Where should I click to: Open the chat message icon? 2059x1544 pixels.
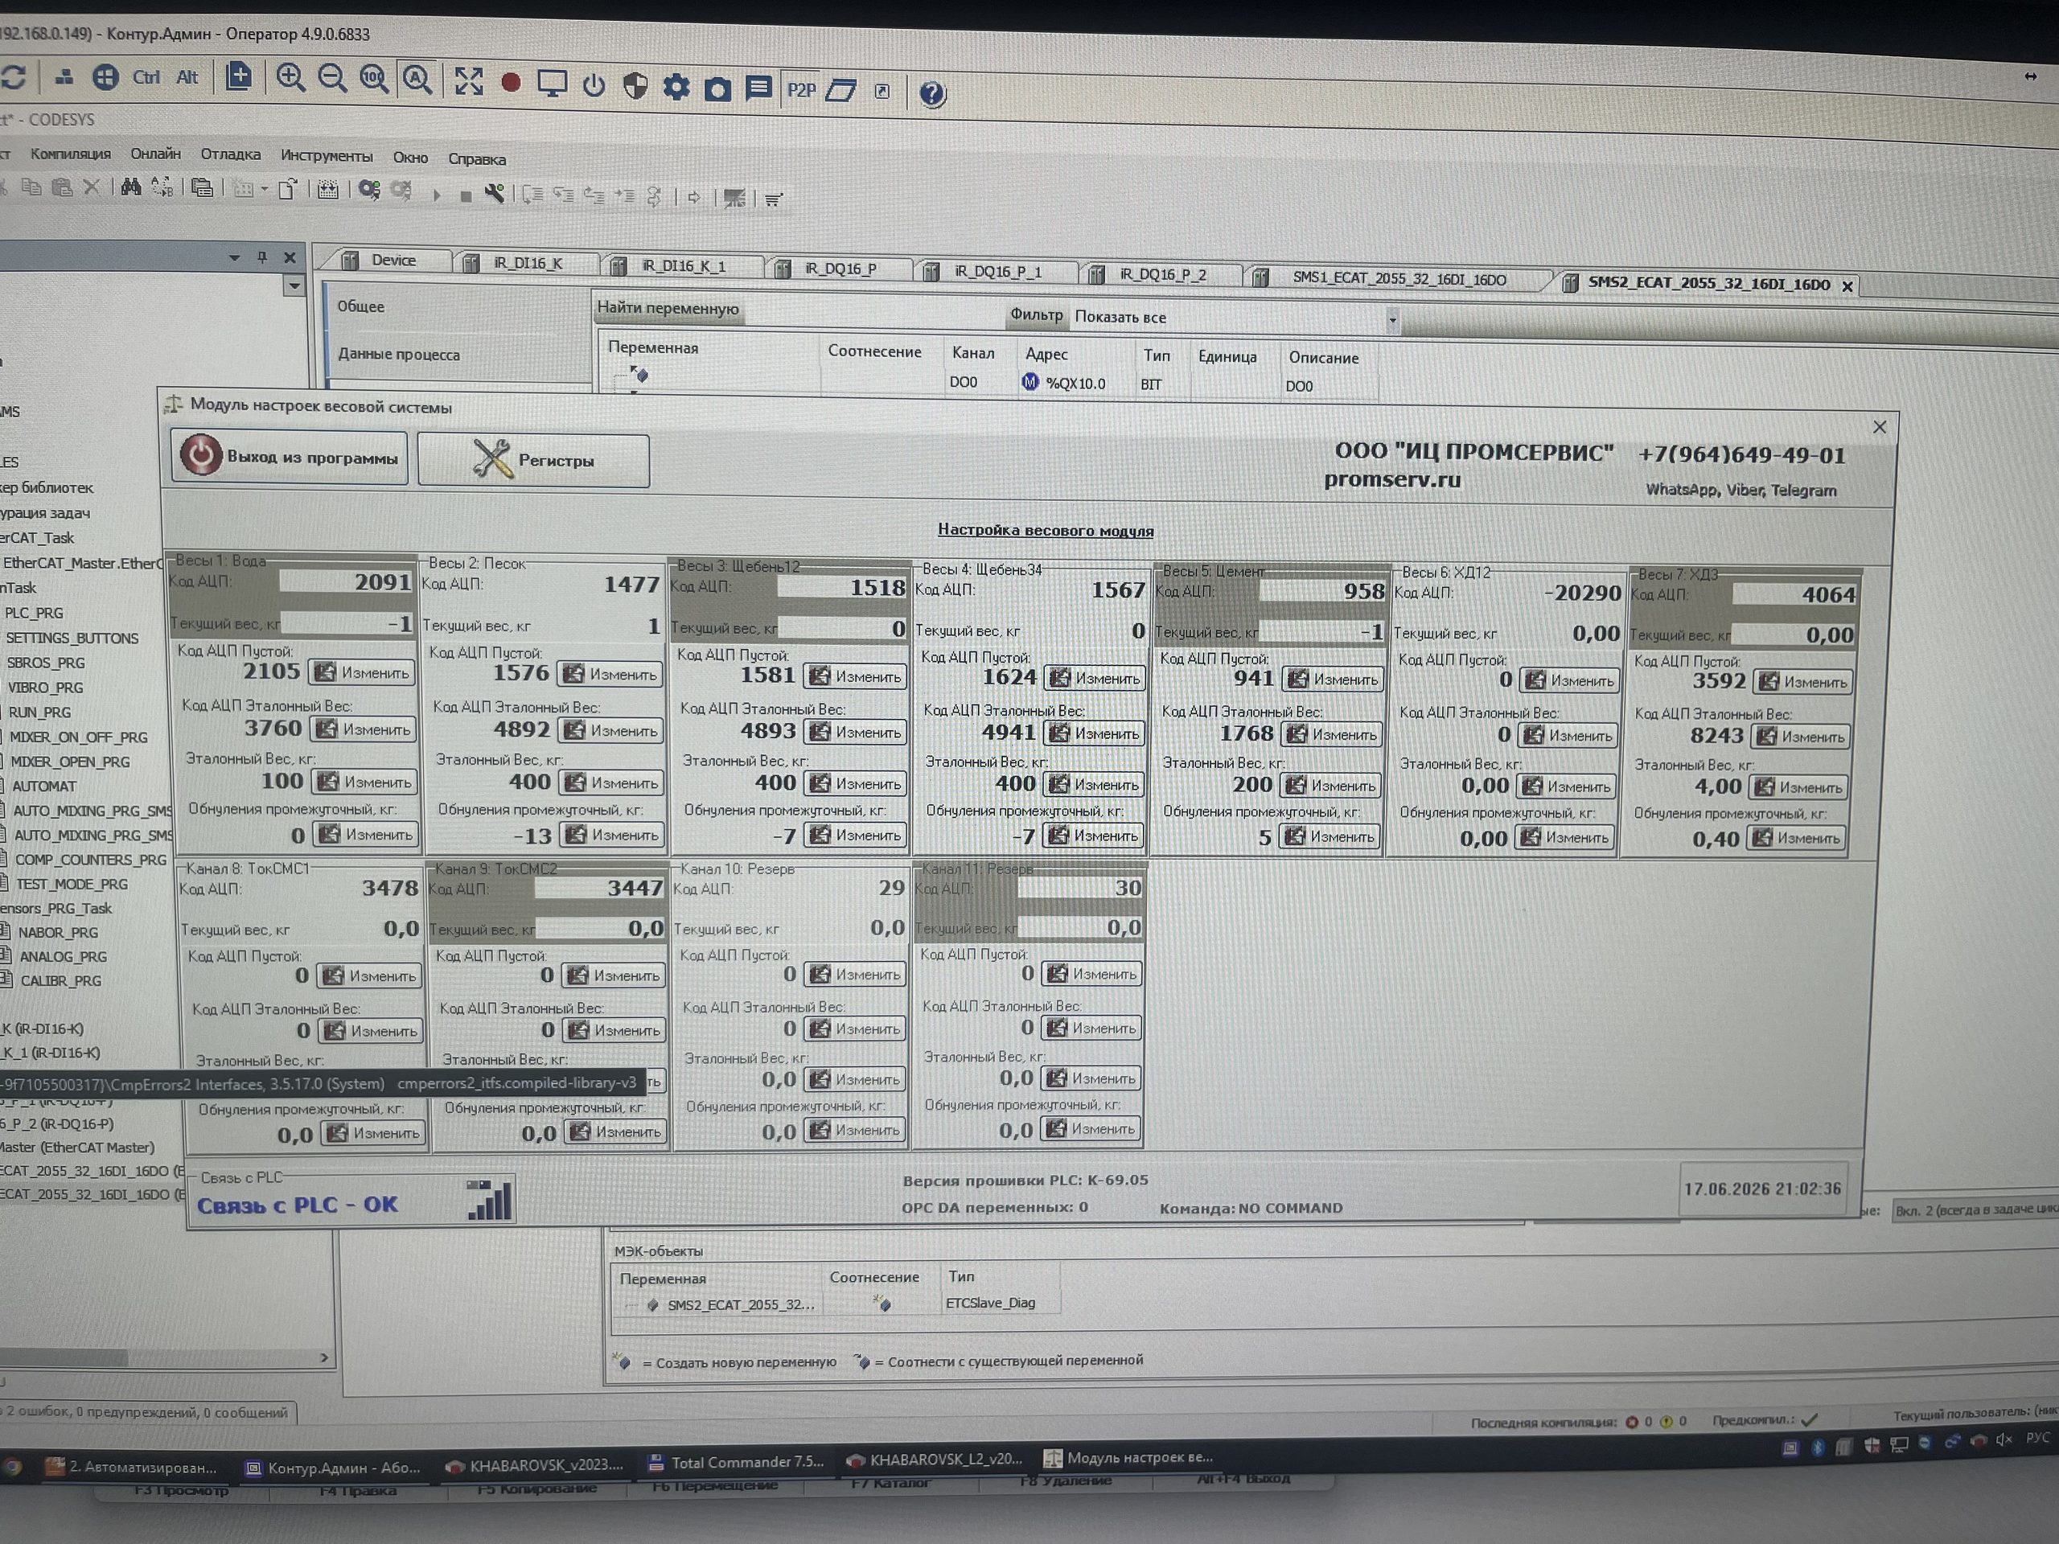pyautogui.click(x=758, y=89)
